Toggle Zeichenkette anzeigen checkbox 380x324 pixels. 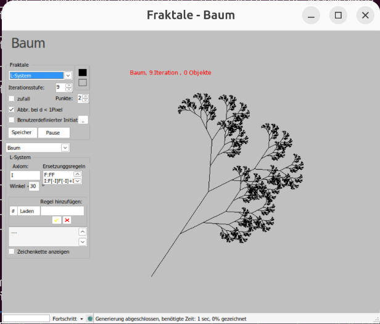tap(12, 251)
